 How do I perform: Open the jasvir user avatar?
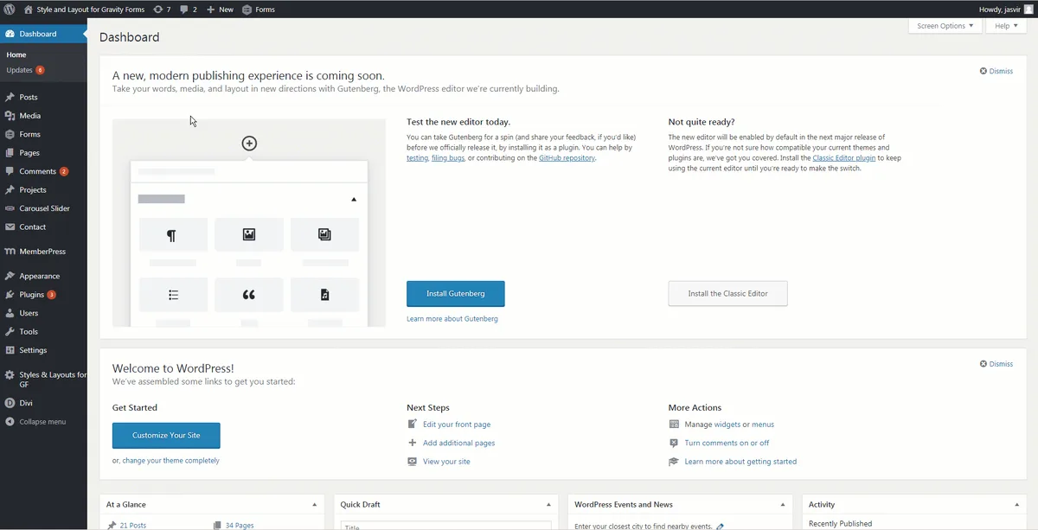tap(1027, 10)
